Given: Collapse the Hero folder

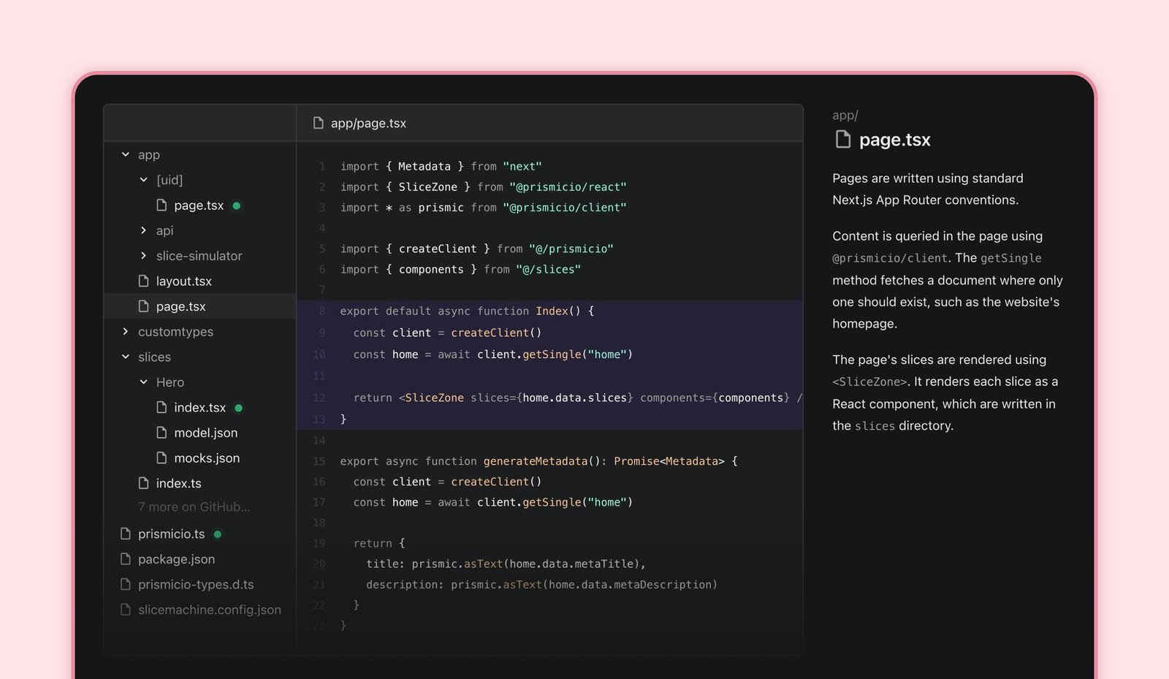Looking at the screenshot, I should click(144, 382).
